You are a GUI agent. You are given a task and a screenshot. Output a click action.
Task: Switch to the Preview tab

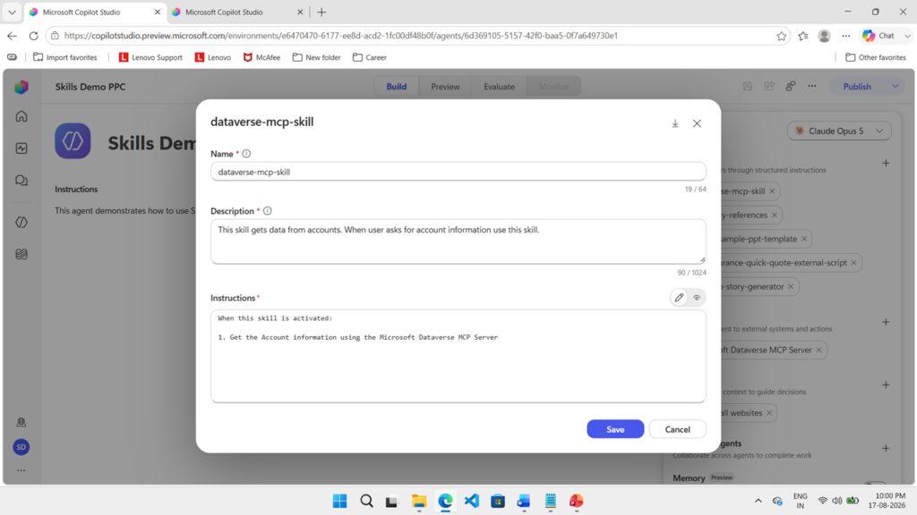point(445,87)
